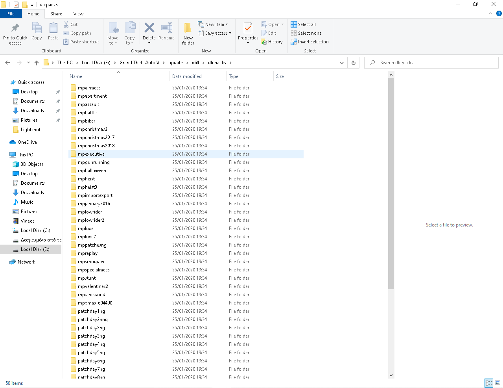503x388 pixels.
Task: Select Videos in navigation pane
Action: [28, 221]
